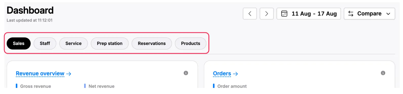View the Reservations tab
The image size is (403, 94).
[152, 43]
